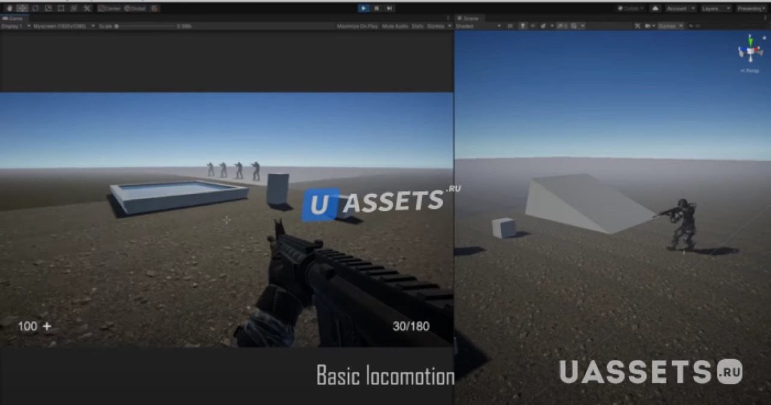The image size is (771, 405).
Task: Open Scene panel options menu
Action: 766,18
